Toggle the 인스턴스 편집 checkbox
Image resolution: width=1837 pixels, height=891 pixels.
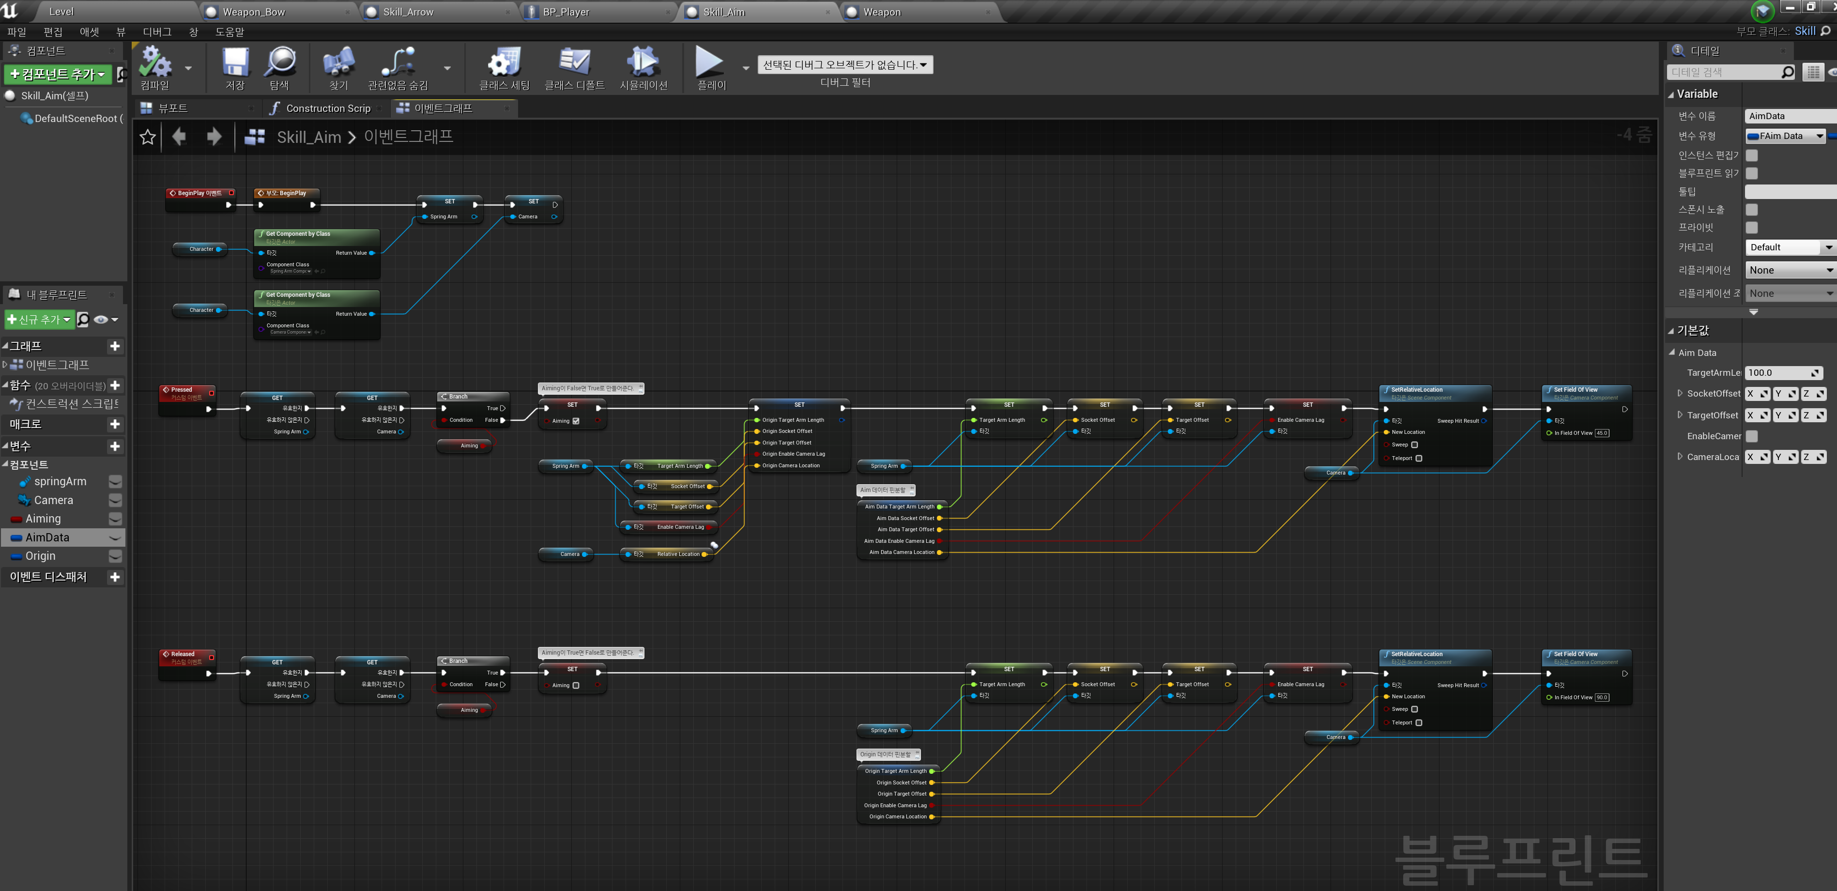tap(1751, 155)
